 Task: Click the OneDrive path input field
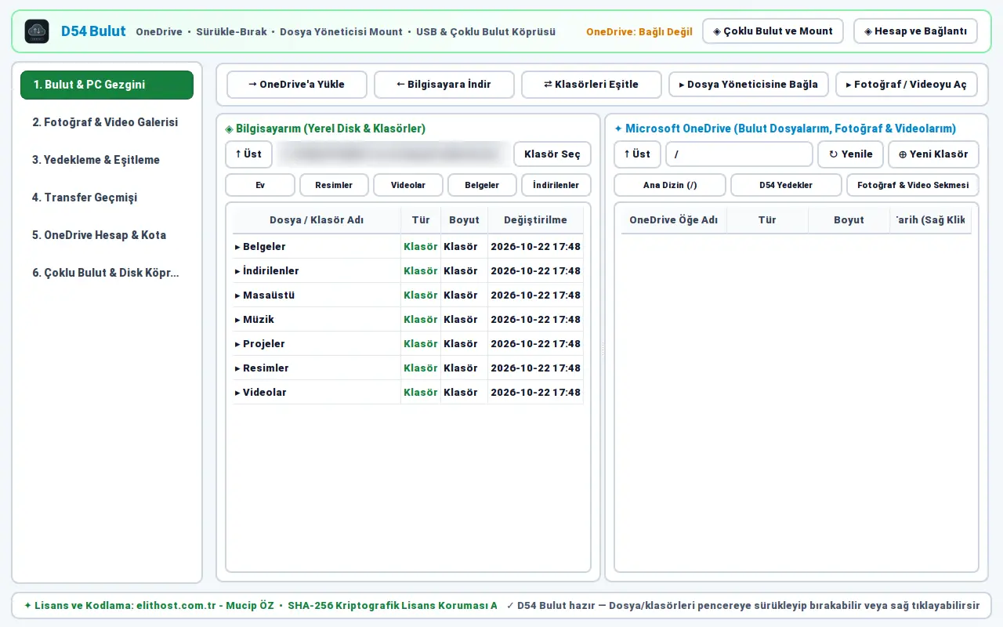(x=739, y=154)
